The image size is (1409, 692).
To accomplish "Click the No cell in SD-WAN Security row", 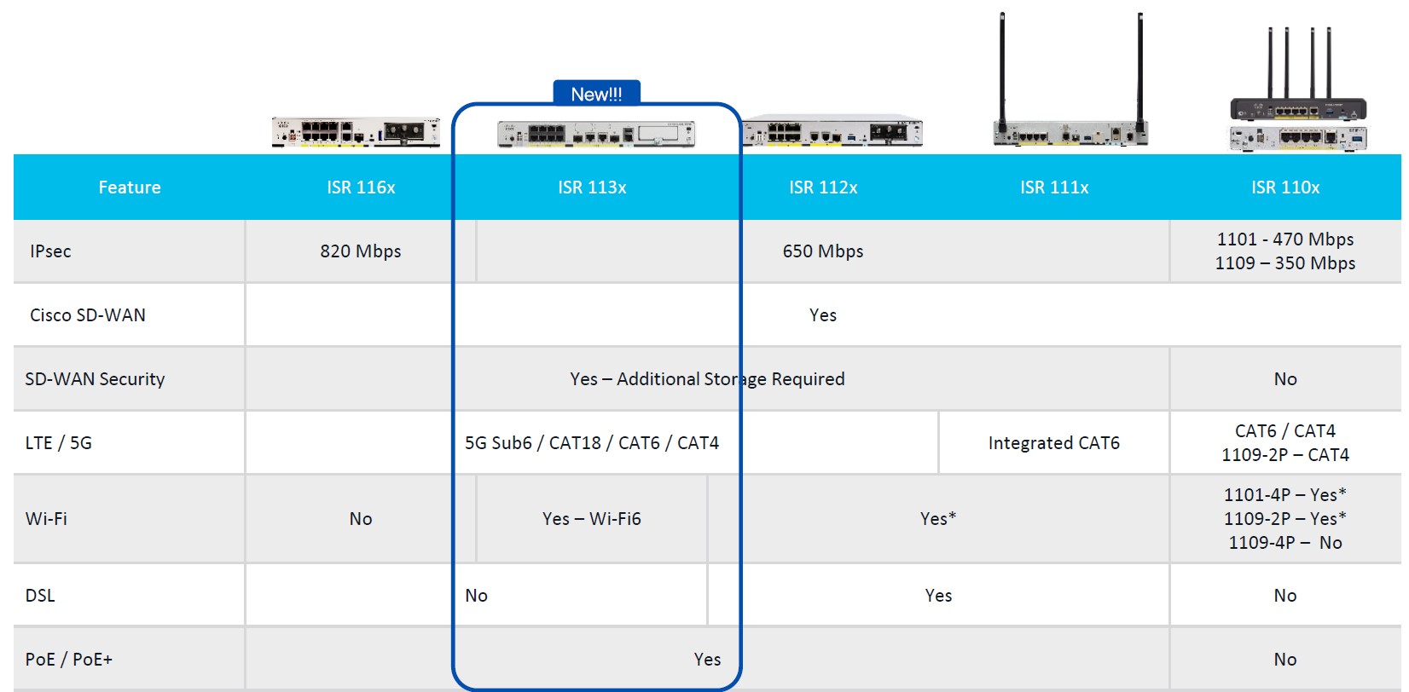I will tap(1285, 379).
